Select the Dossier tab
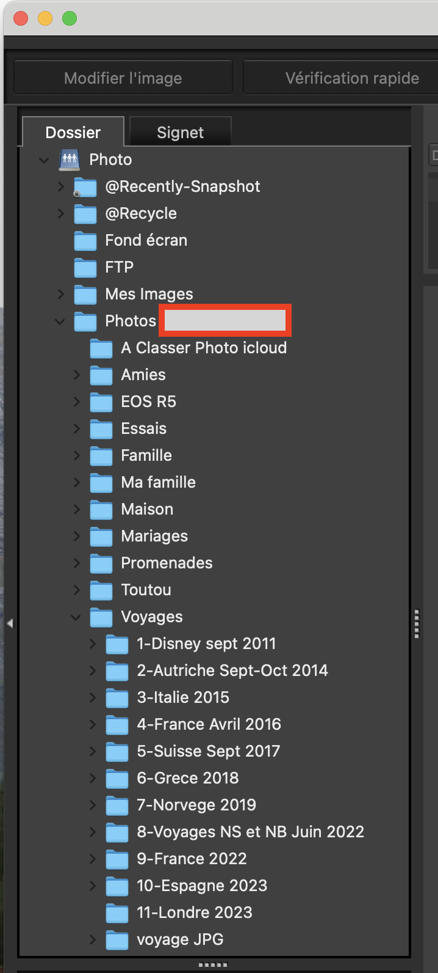Screen dimensions: 438x973 (x=73, y=133)
